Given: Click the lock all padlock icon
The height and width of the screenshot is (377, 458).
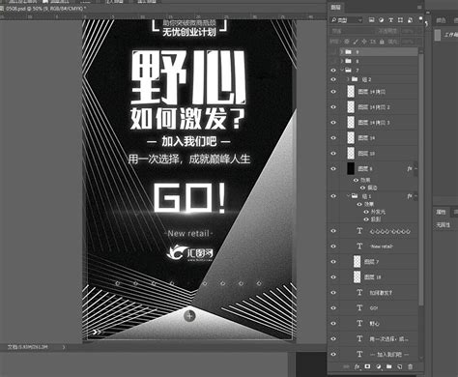Looking at the screenshot, I should click(x=382, y=42).
